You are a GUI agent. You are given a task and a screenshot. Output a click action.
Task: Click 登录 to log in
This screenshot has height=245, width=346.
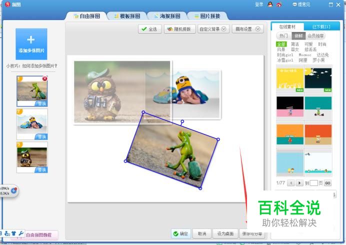[x=259, y=4]
